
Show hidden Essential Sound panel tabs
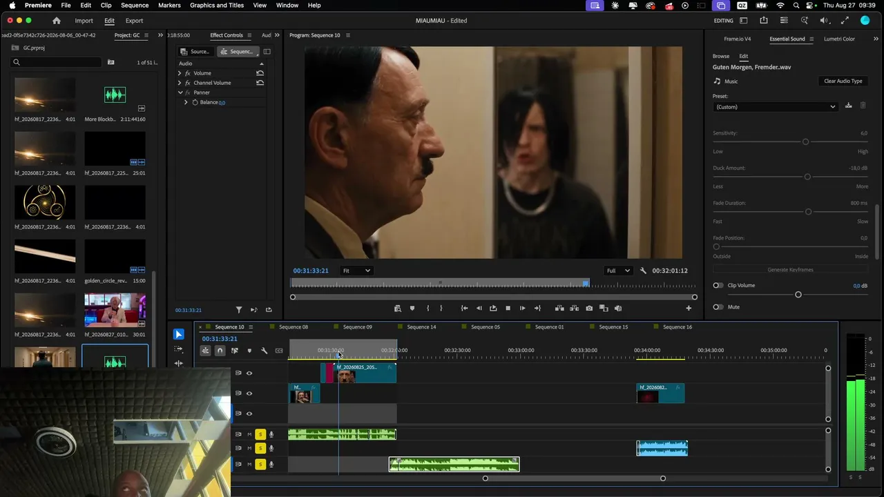point(876,39)
